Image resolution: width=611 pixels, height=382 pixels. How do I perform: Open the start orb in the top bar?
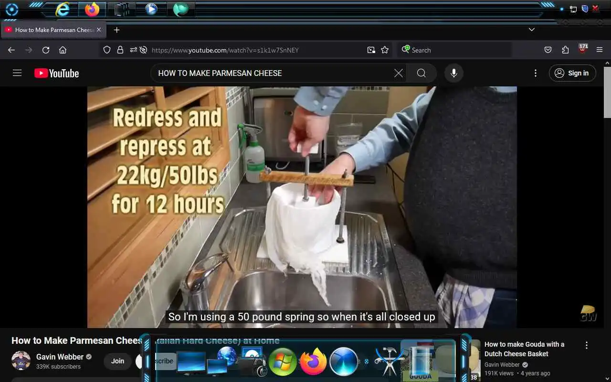click(x=11, y=10)
